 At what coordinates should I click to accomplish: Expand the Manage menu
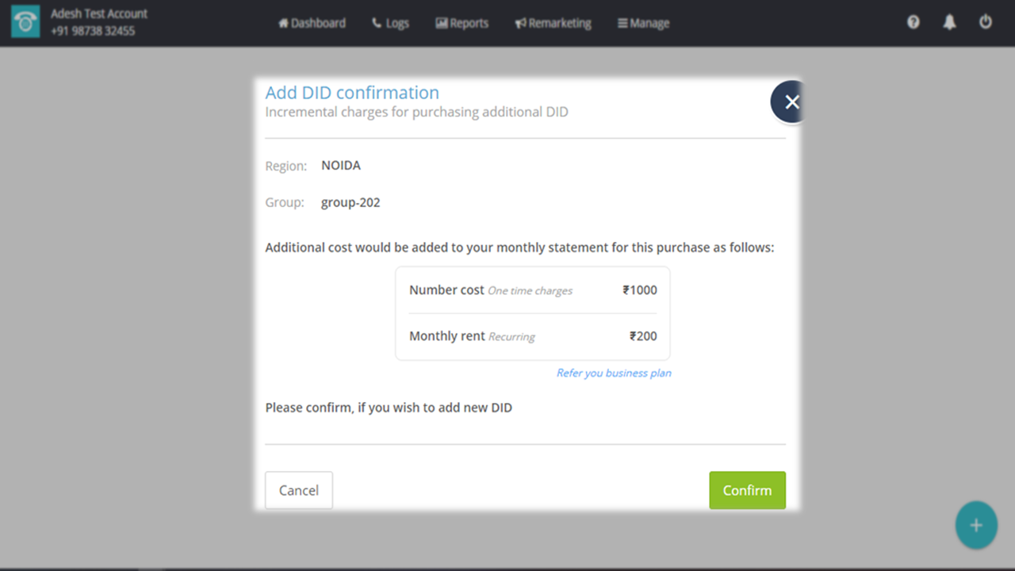coord(643,23)
